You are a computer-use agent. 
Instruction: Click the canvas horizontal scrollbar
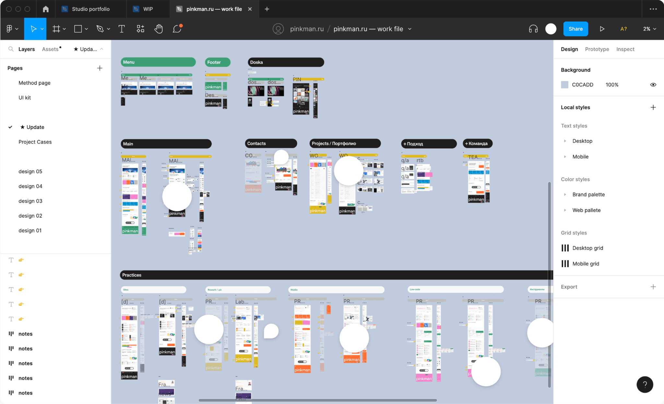tap(318, 400)
